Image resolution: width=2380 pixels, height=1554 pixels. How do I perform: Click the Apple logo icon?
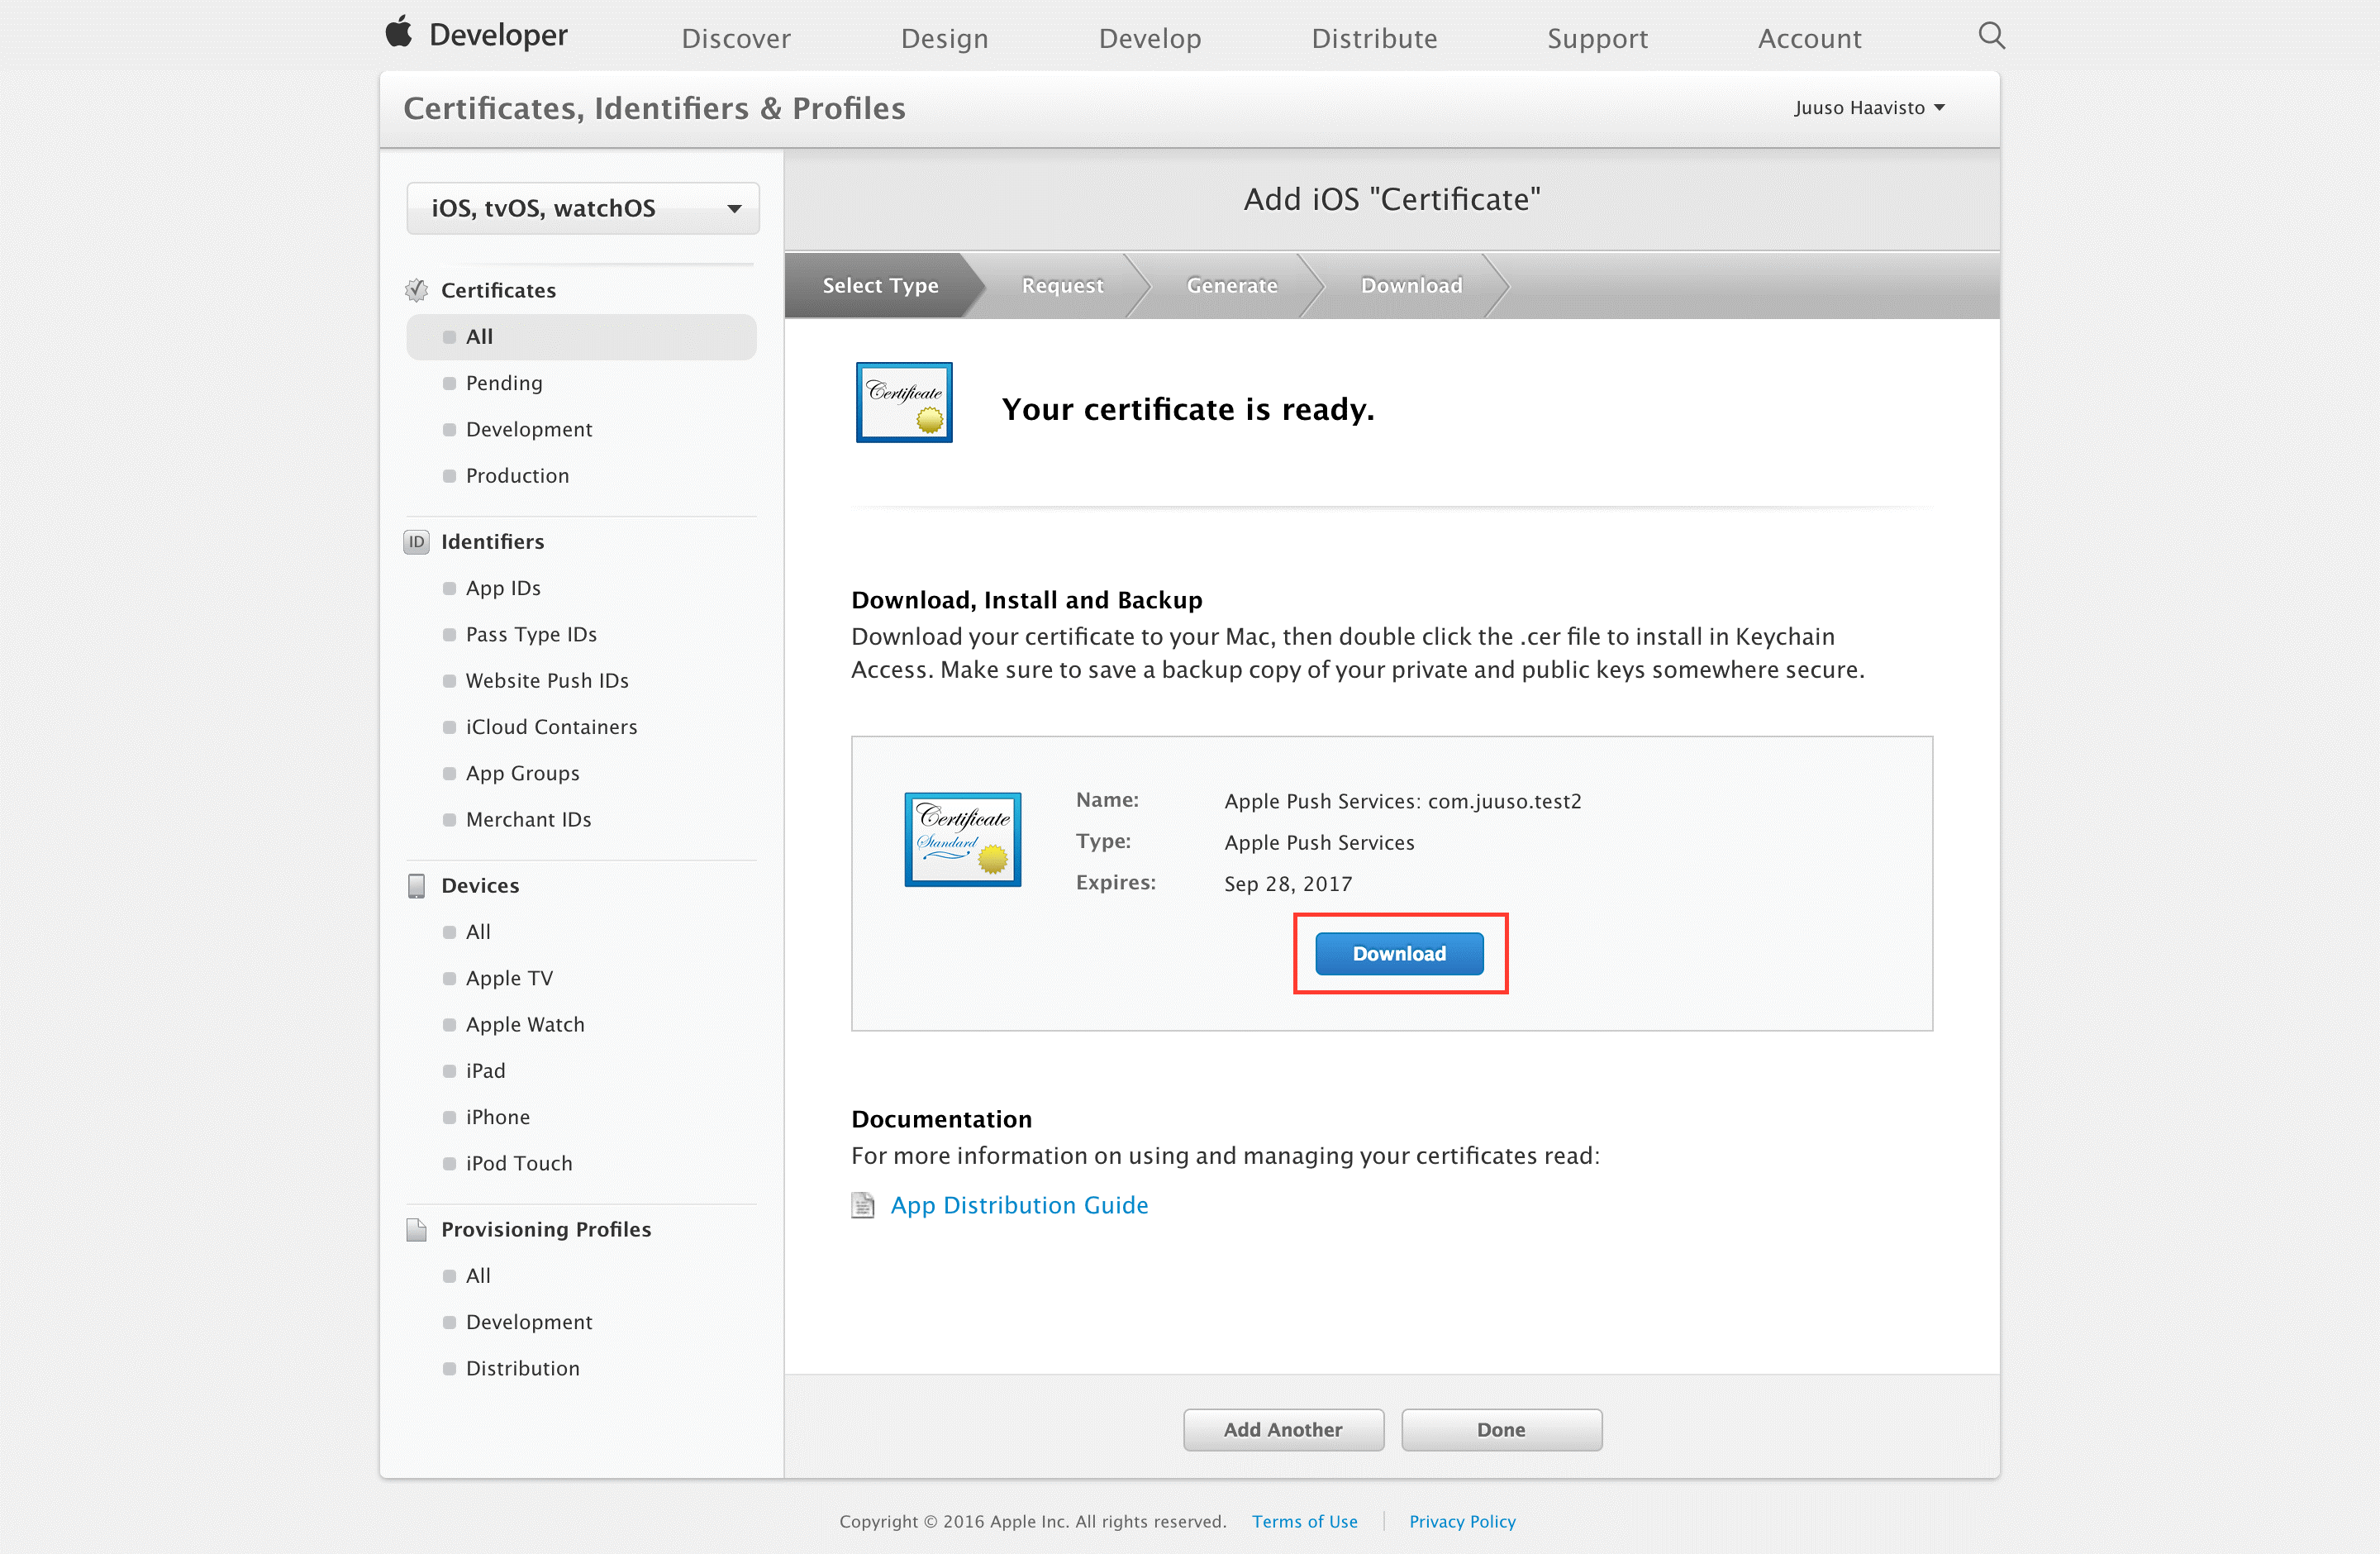pos(399,33)
